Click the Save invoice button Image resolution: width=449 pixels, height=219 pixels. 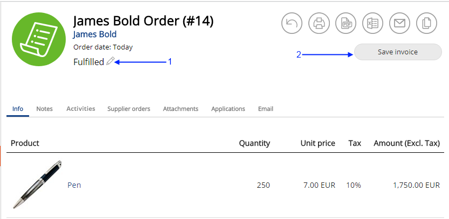[398, 52]
